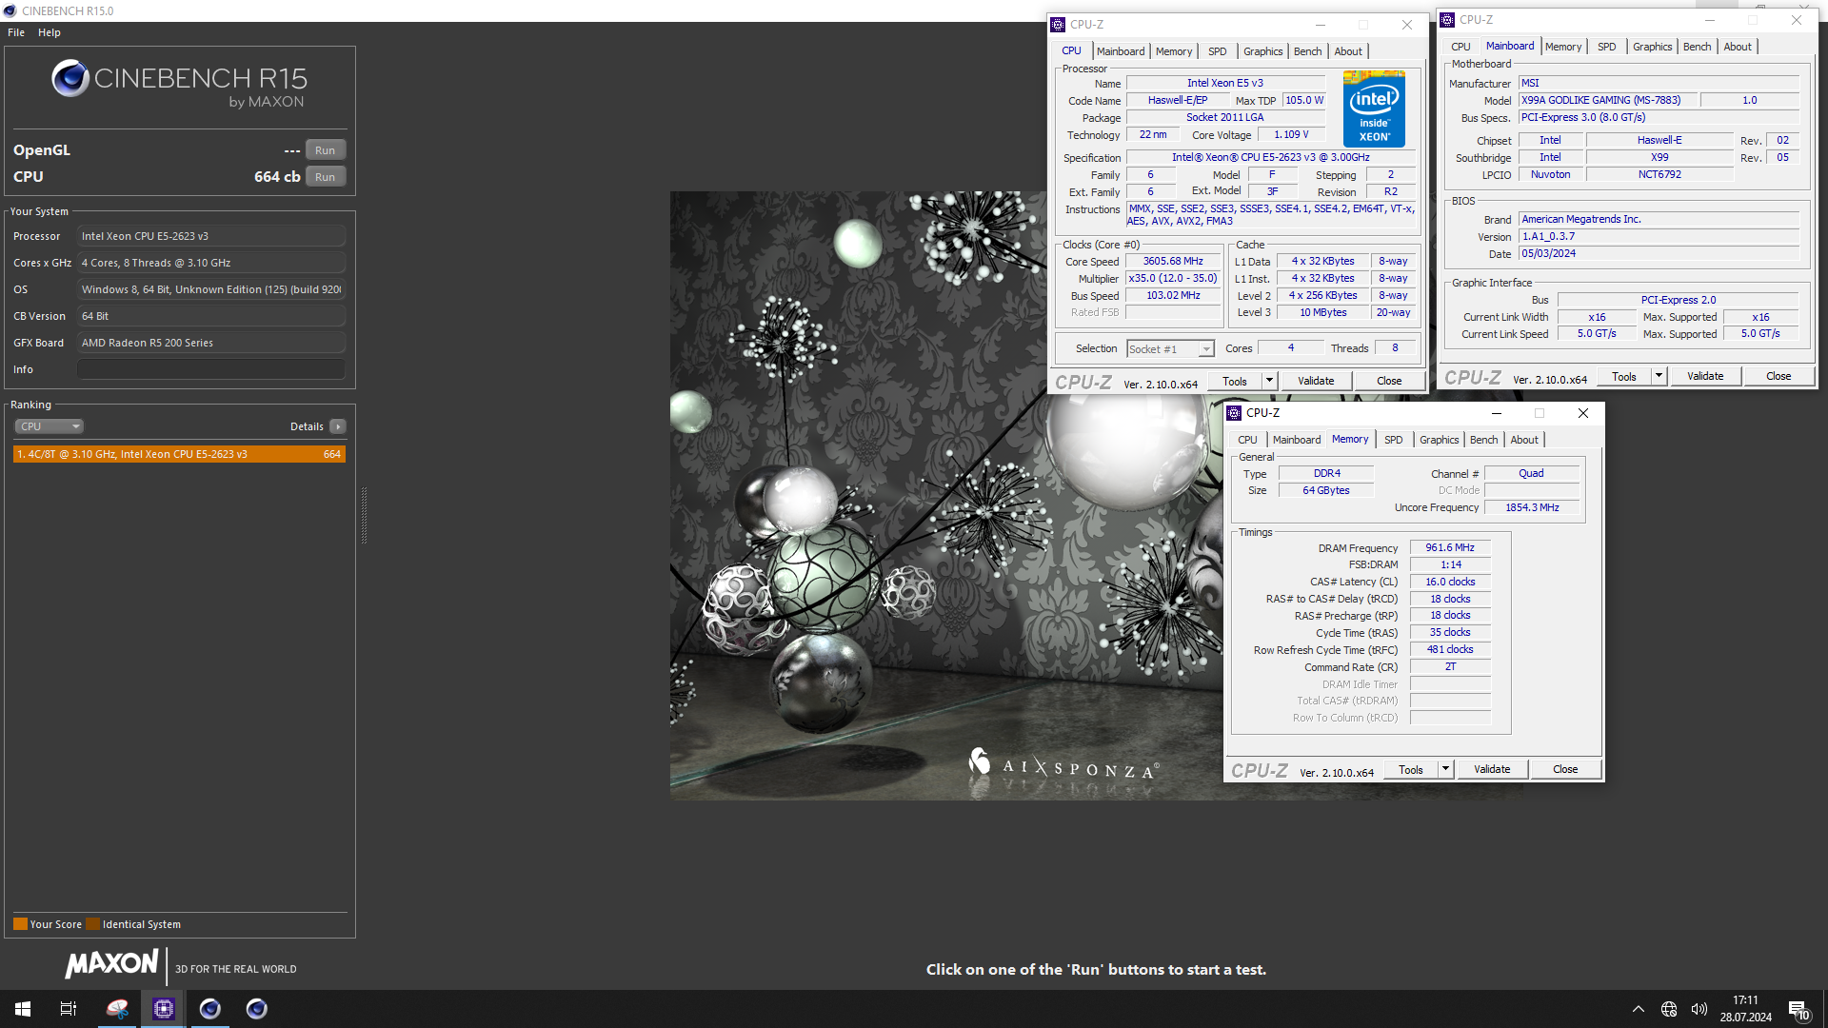Click the BIOS version 1.A1_0.3.7 field
1828x1028 pixels.
point(1659,237)
